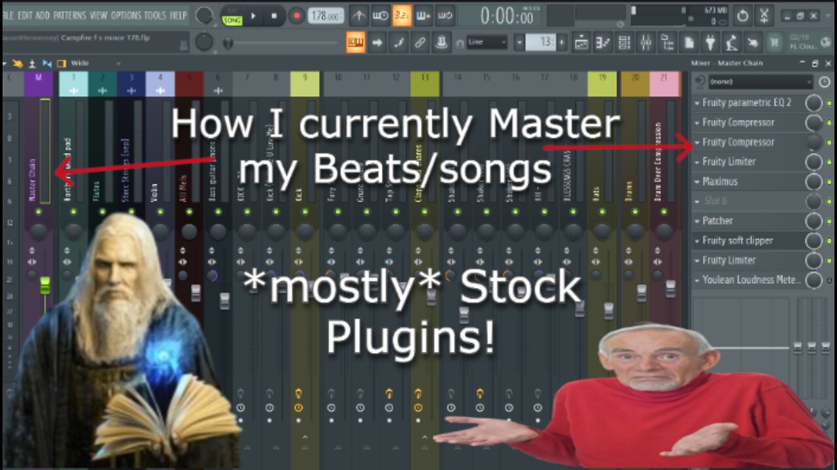Open the Mixer view icon
This screenshot has height=470, width=837.
pyautogui.click(x=646, y=43)
